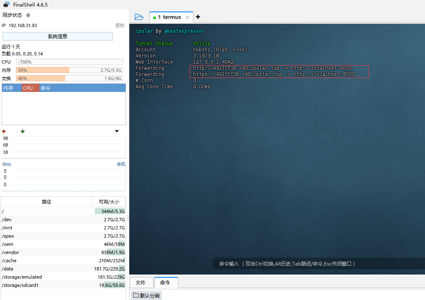Open the connection manager folder icon
The image size is (425, 300).
(x=139, y=17)
